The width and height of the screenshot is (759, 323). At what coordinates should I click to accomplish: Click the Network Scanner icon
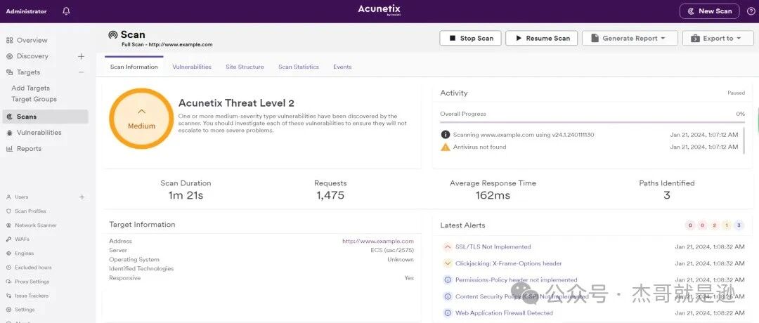tap(8, 225)
